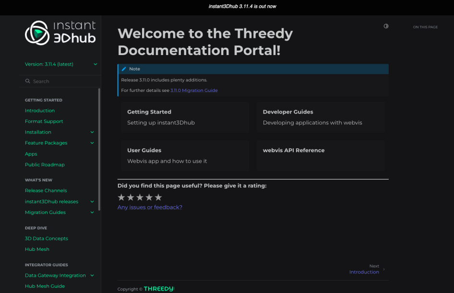Viewport: 454px width, 293px height.
Task: Click the INTEGRATOR GUIDES section heading
Action: click(47, 265)
